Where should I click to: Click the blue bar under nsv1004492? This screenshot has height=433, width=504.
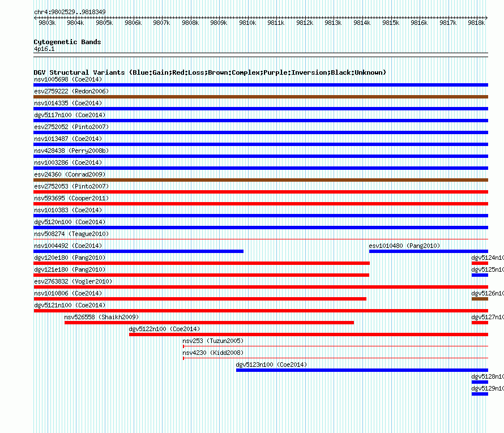click(139, 251)
